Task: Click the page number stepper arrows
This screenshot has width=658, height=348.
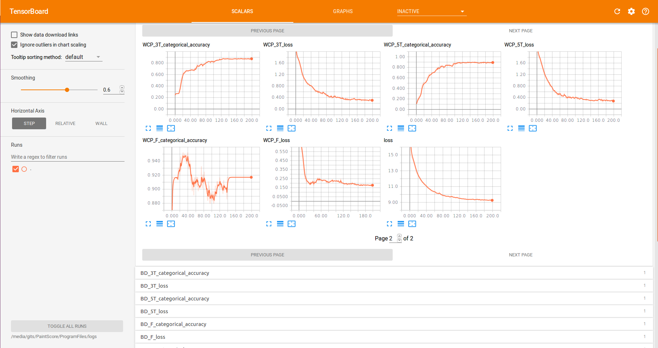Action: pos(399,238)
